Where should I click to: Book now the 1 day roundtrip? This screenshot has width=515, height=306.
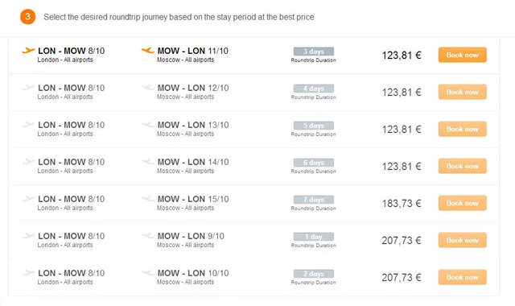click(462, 240)
